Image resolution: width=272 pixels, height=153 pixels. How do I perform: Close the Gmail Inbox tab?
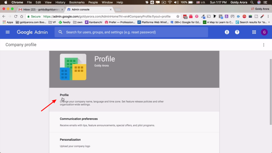62,10
